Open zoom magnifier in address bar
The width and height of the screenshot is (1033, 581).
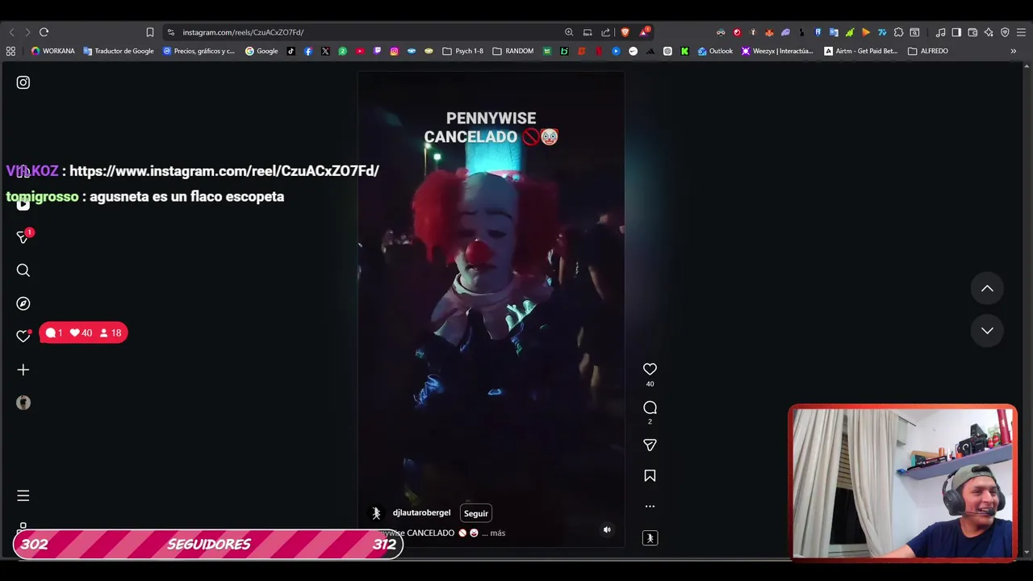(569, 32)
